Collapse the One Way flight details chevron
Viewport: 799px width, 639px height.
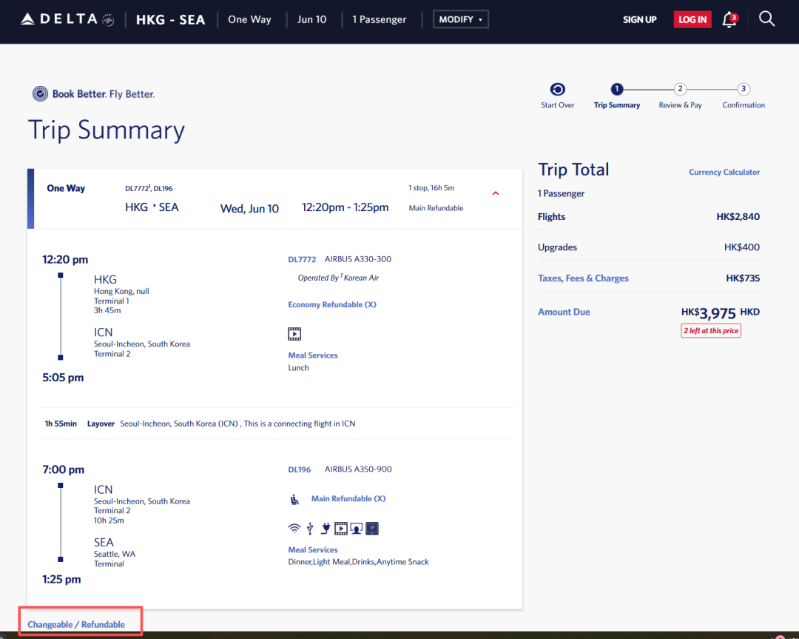(x=496, y=193)
